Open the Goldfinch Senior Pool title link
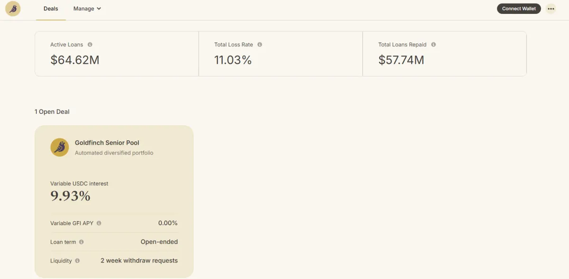569x279 pixels. tap(107, 142)
